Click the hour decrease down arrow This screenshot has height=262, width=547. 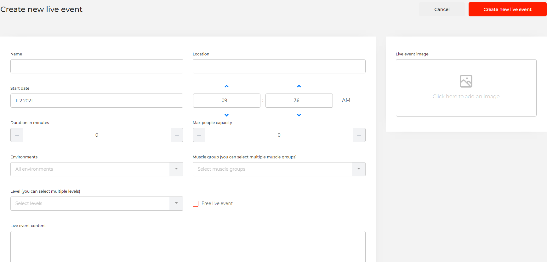(x=226, y=115)
